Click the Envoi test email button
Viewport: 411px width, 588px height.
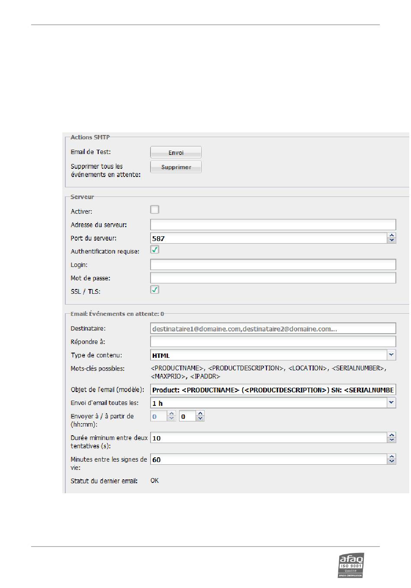176,152
